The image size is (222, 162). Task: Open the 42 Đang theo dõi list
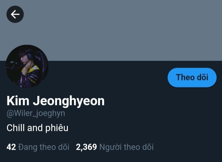tap(38, 147)
